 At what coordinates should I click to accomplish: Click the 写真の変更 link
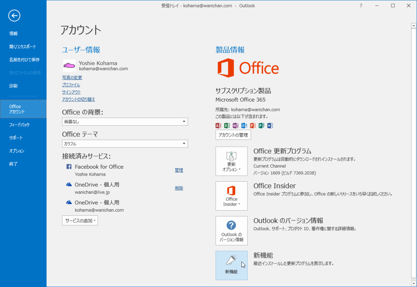(x=72, y=78)
